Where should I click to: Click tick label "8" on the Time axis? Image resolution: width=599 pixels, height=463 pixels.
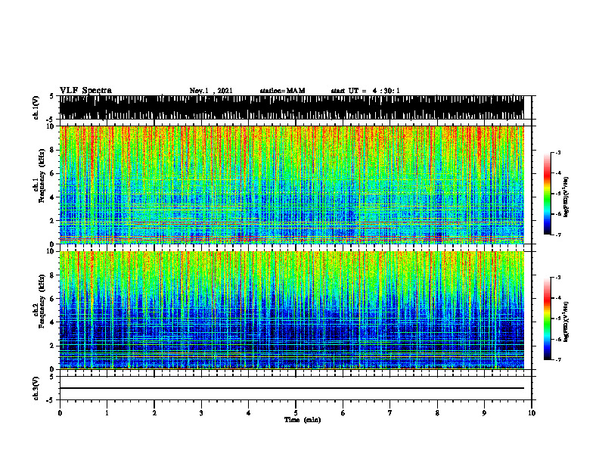pos(437,413)
